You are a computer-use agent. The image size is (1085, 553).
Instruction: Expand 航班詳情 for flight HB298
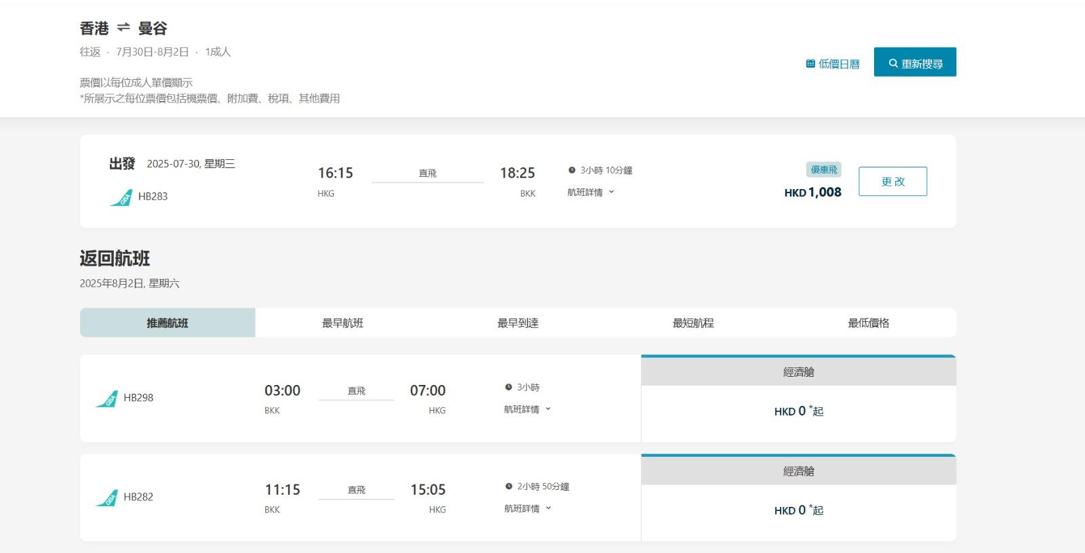(x=528, y=409)
